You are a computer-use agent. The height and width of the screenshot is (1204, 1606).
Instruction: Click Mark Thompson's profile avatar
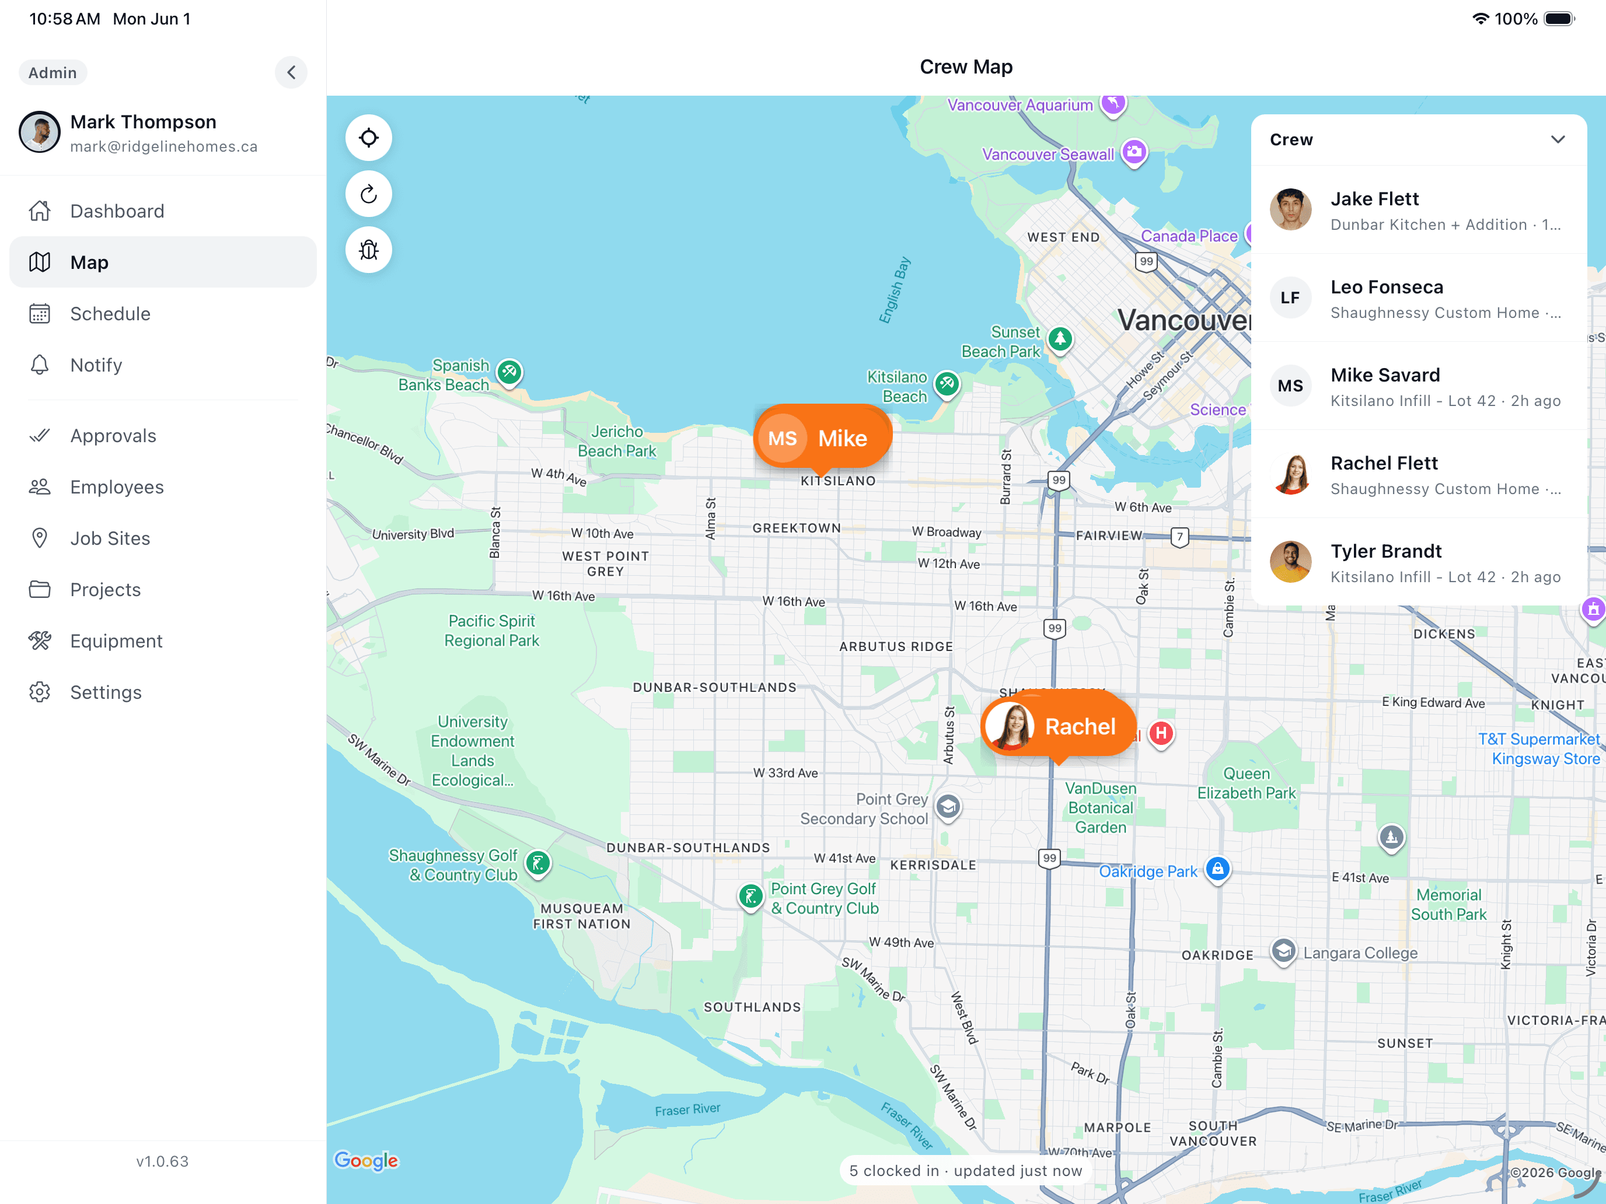tap(39, 132)
